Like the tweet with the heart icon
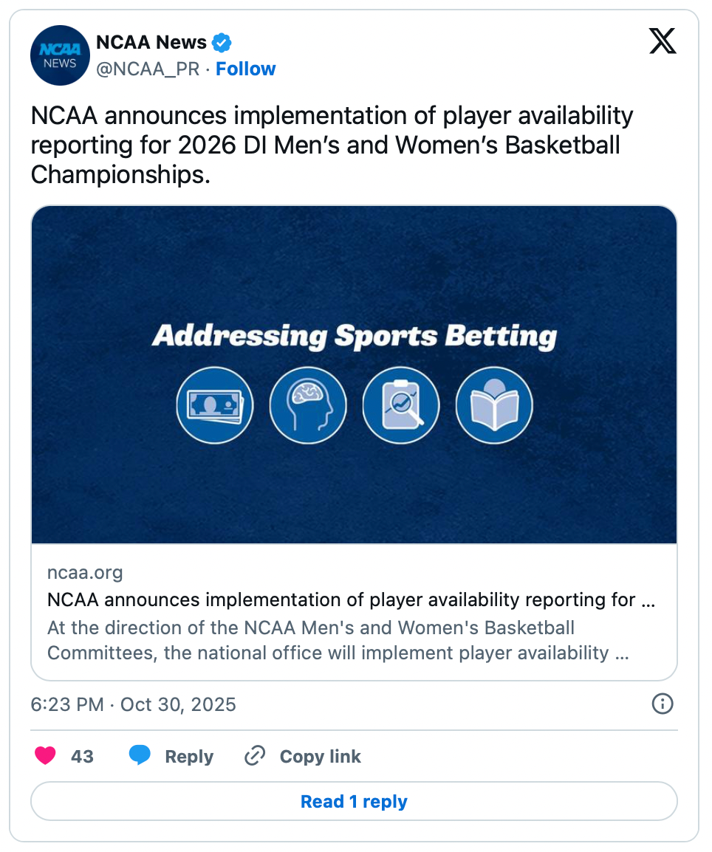 pos(46,756)
